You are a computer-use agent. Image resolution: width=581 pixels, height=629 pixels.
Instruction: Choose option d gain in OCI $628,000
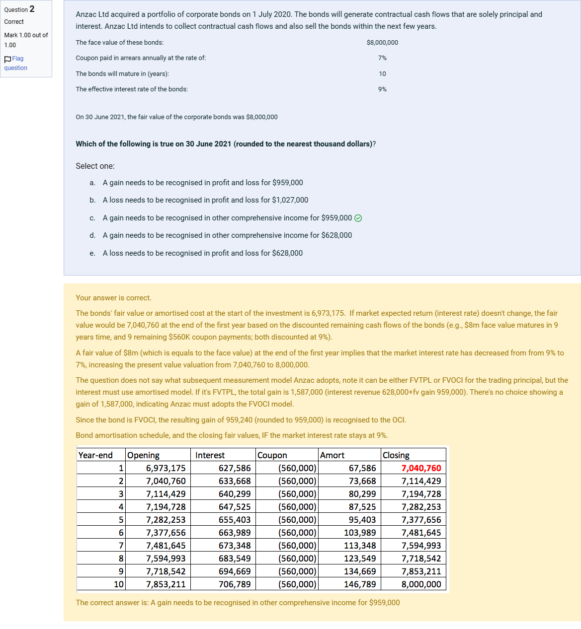point(227,235)
